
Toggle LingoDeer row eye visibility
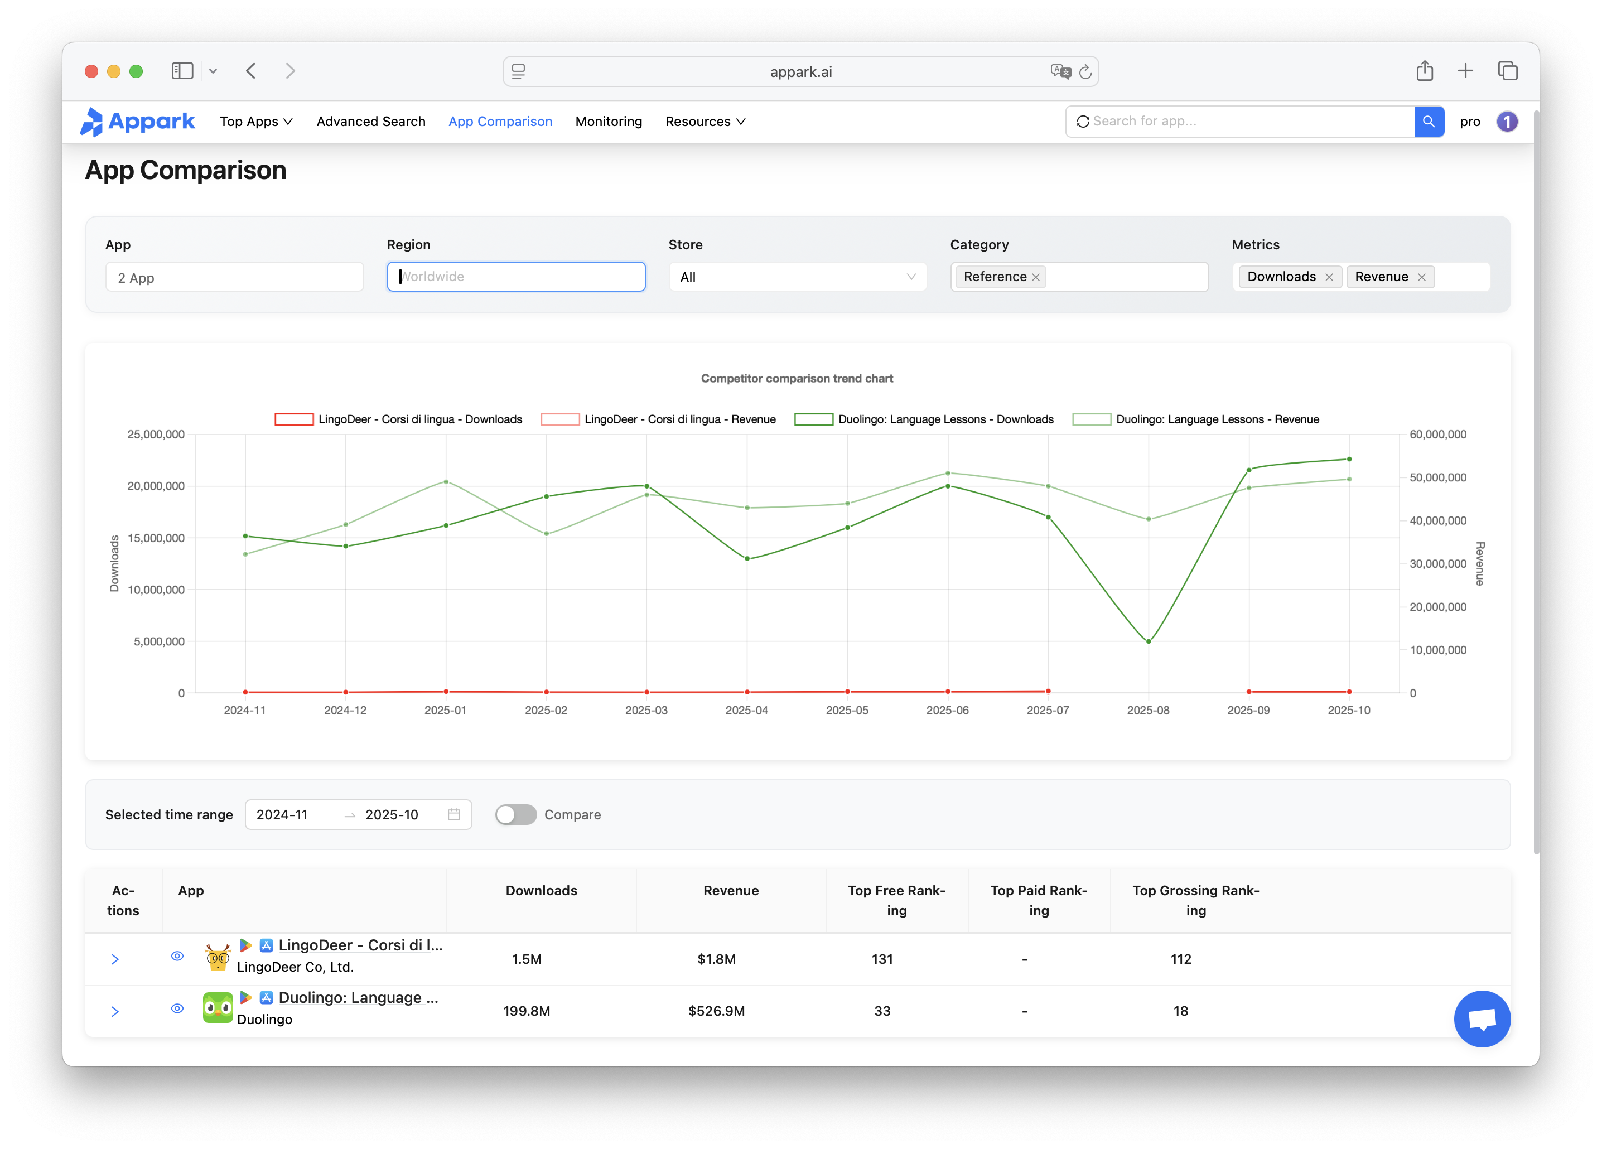[x=177, y=956]
